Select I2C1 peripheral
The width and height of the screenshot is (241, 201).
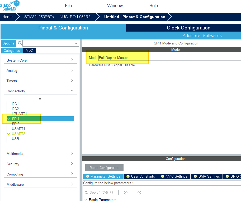pos(15,104)
